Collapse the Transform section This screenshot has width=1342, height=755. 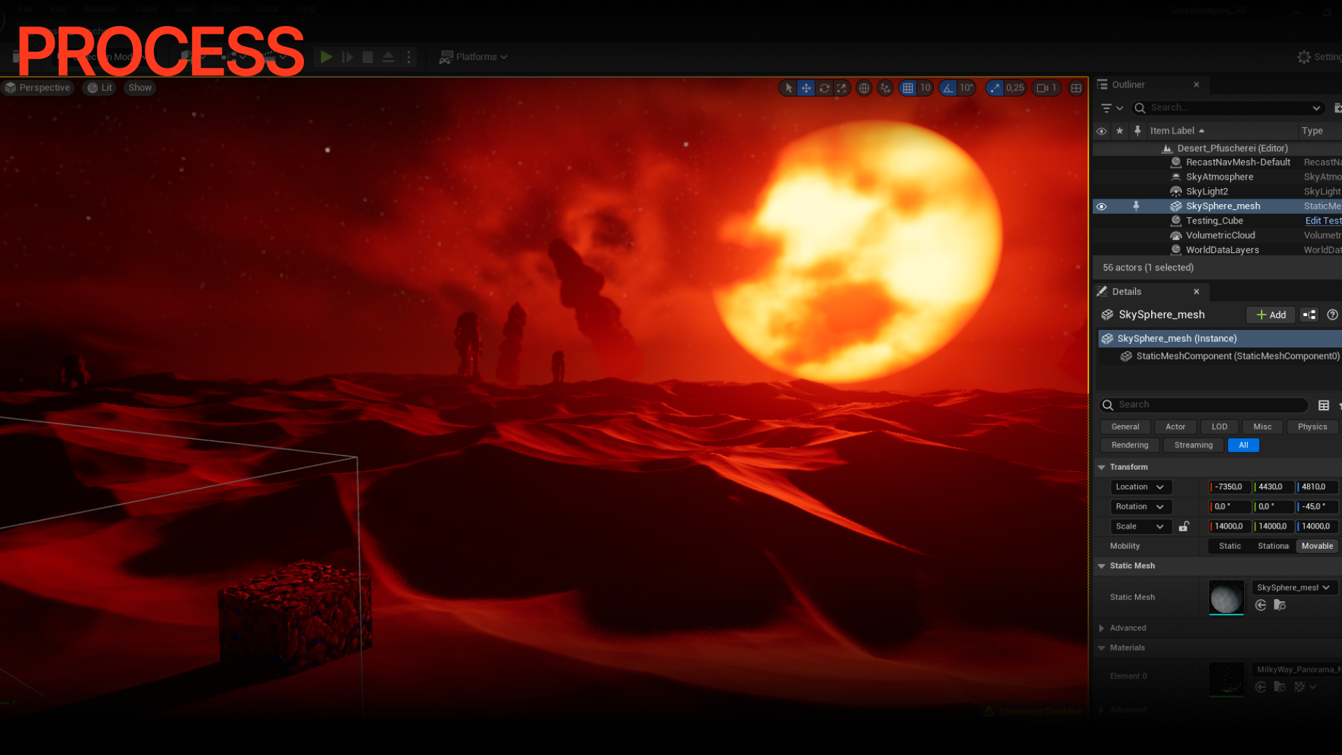(1102, 467)
